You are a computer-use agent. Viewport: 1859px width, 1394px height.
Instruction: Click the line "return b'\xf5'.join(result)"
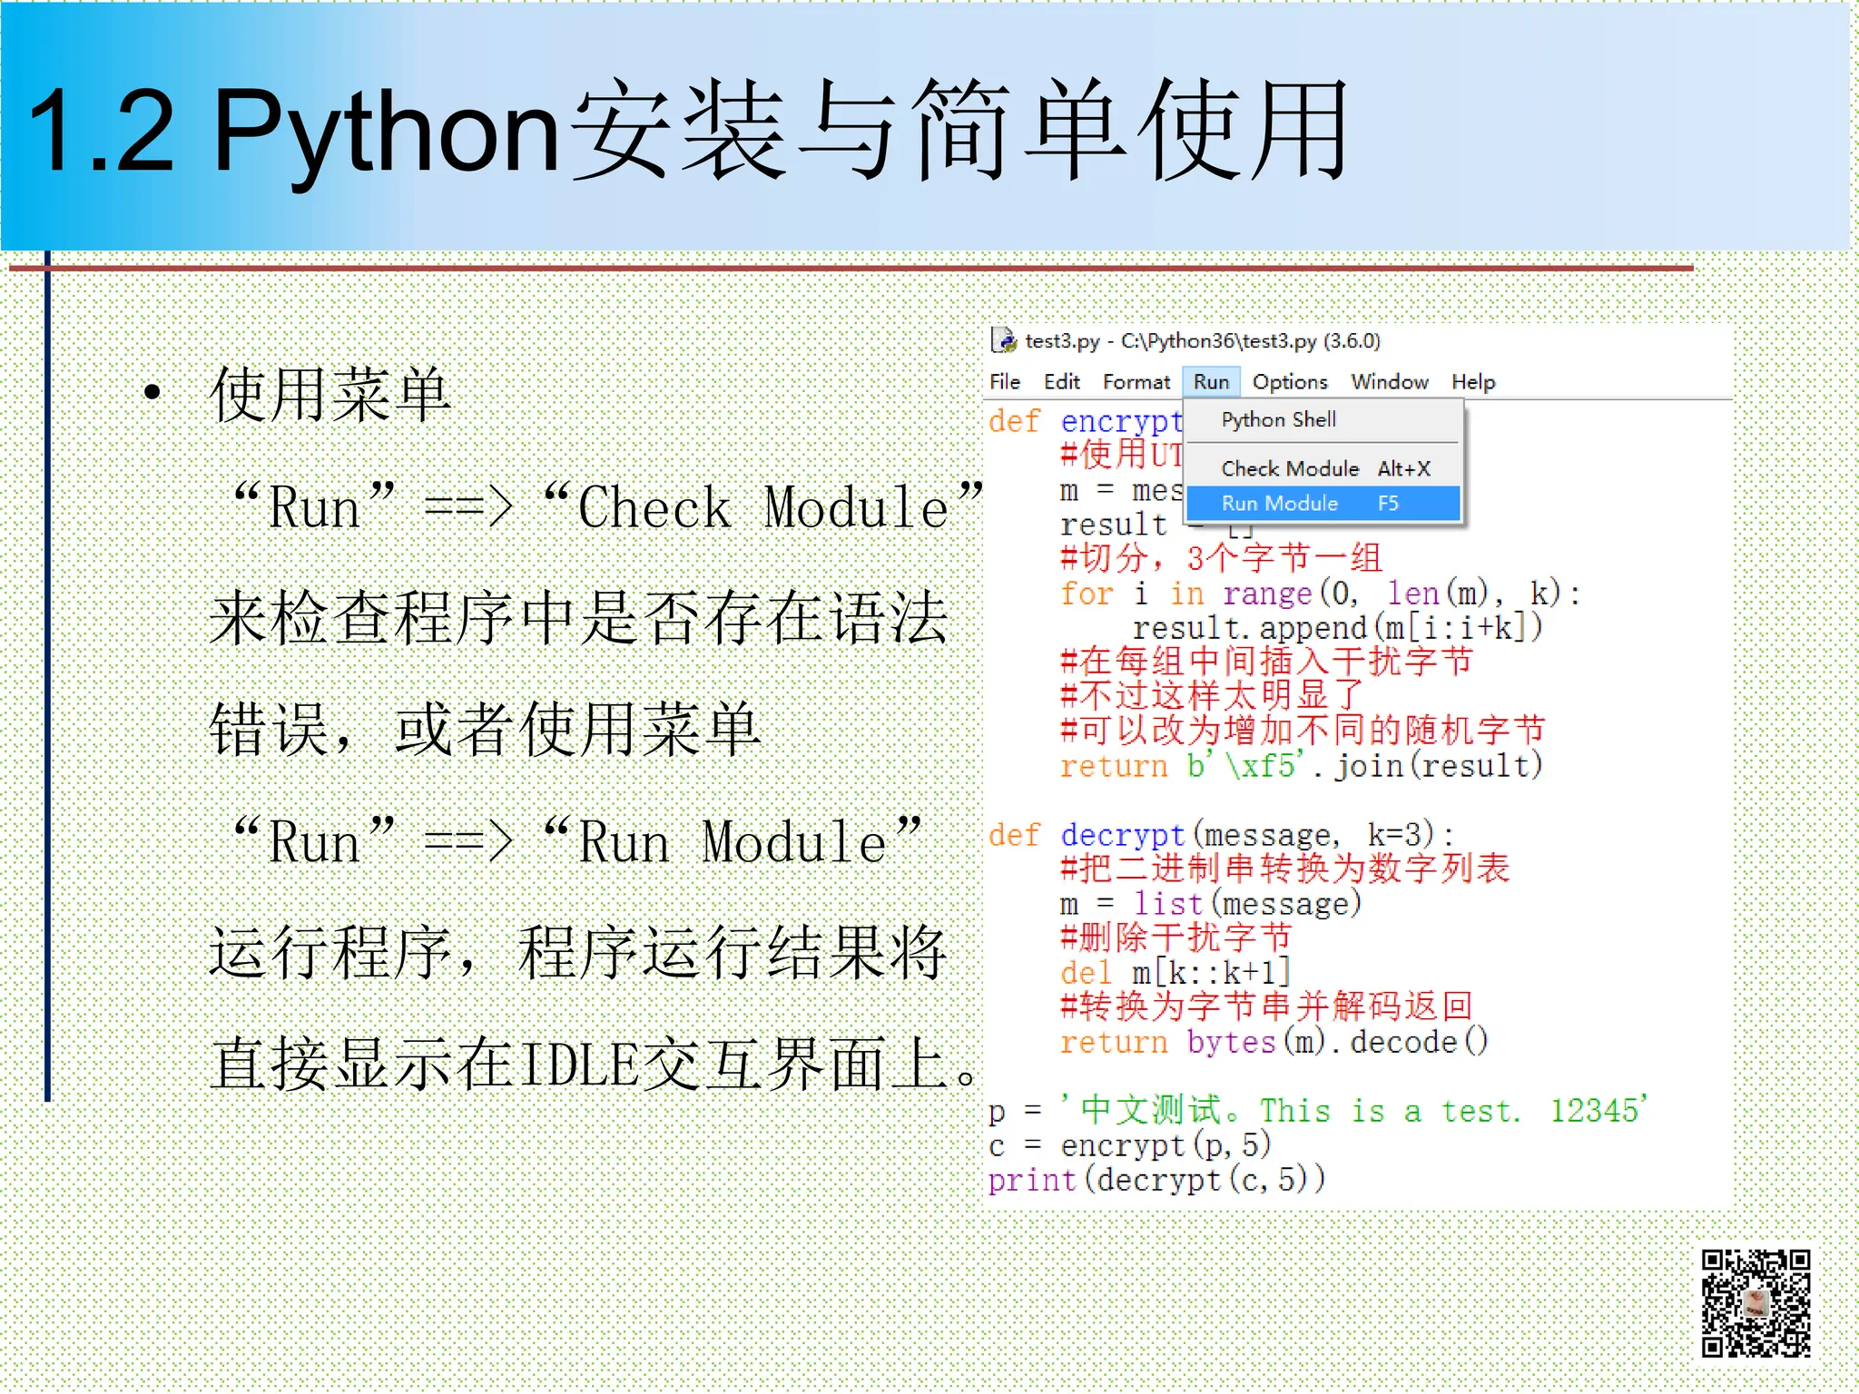(x=1301, y=765)
